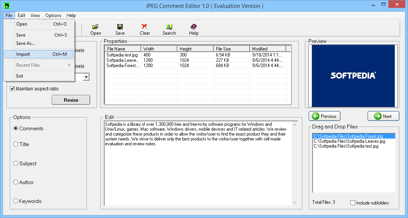Image resolution: width=408 pixels, height=218 pixels.
Task: Close the File menu via File item
Action: coord(9,15)
